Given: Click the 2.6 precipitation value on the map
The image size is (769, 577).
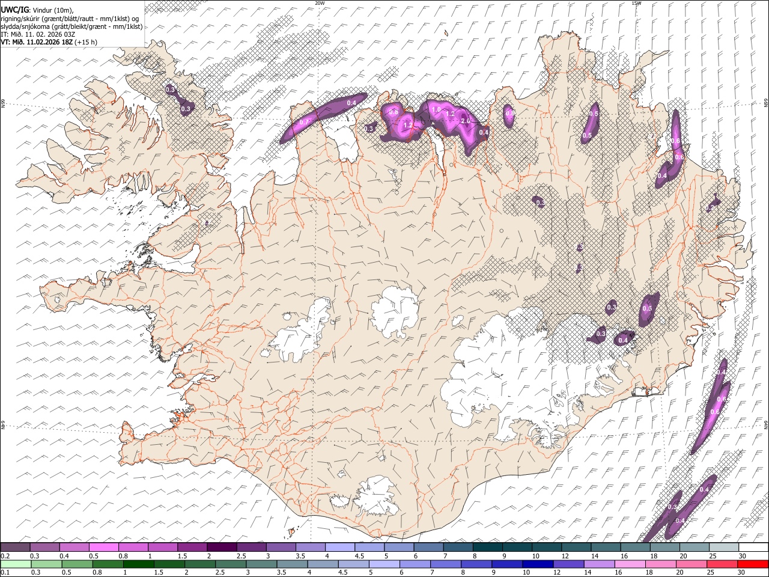Looking at the screenshot, I should click(x=465, y=121).
